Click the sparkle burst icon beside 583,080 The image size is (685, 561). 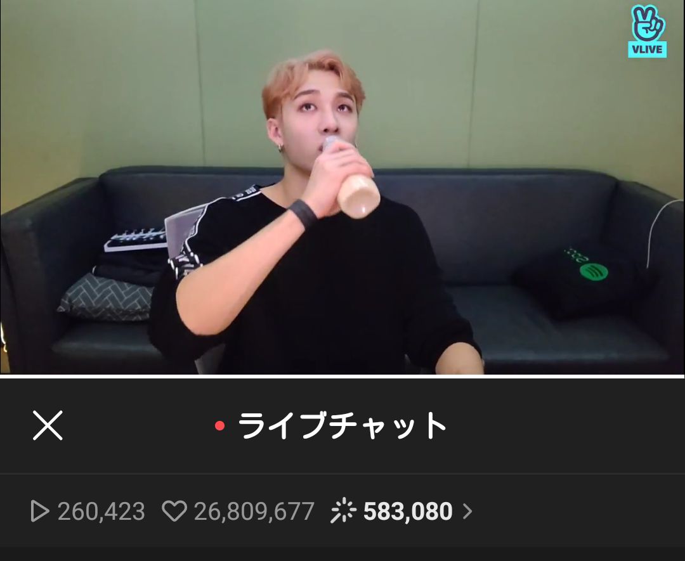tap(343, 510)
